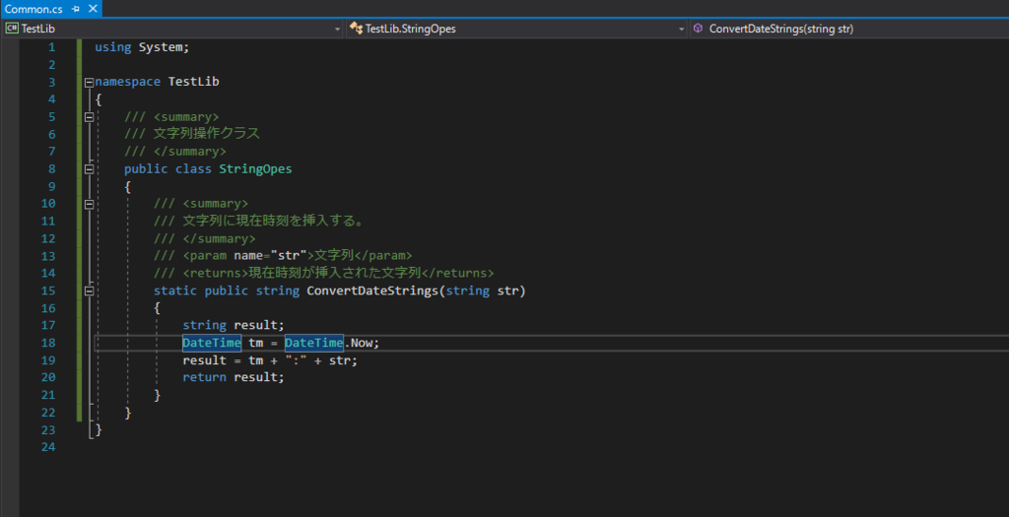Screen dimensions: 1009x517
Task: Click the comment '文字列に現在時刻を挿入する。'
Action: 274,222
